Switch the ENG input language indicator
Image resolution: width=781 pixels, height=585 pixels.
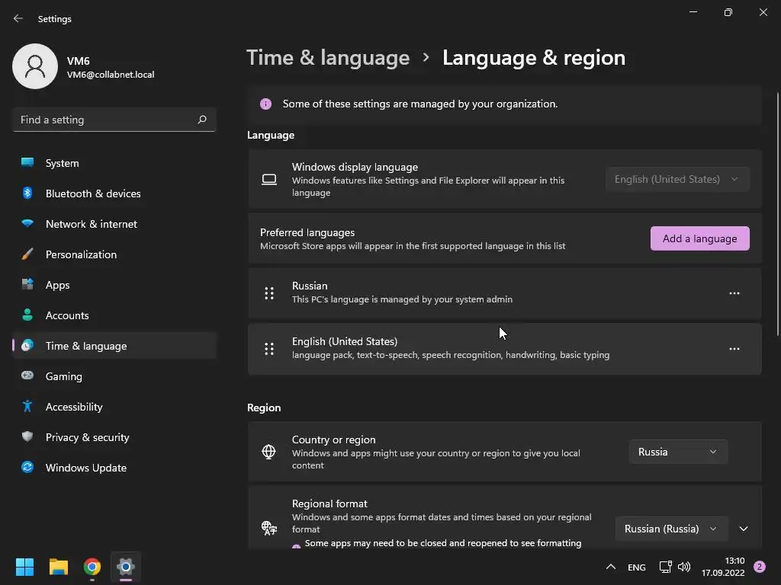click(x=636, y=567)
